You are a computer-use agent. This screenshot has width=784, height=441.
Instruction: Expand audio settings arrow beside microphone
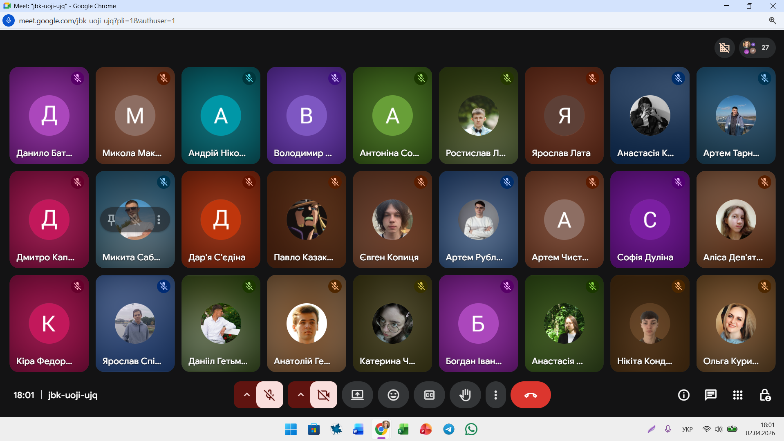(x=246, y=395)
